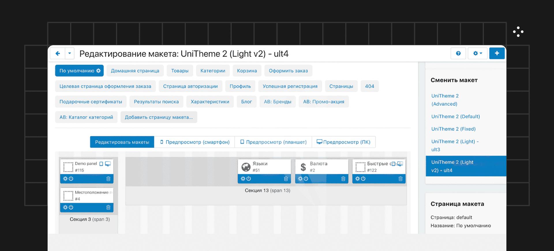Viewport: 554px width, 251px height.
Task: Switch layout to UniTheme 2 (Advanced)
Action: pos(445,100)
